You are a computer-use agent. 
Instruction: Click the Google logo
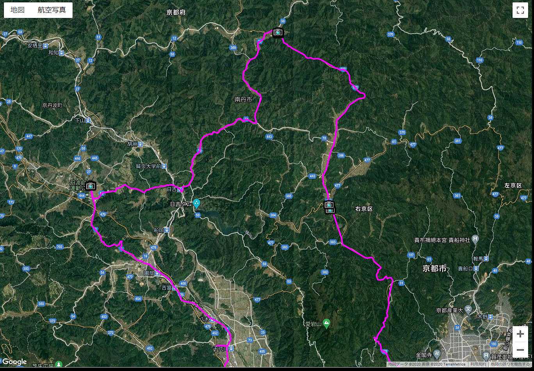tap(14, 362)
